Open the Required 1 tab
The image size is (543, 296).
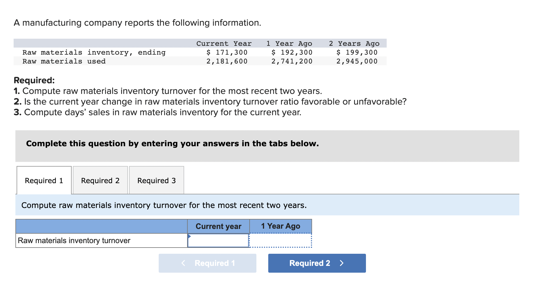pyautogui.click(x=44, y=180)
